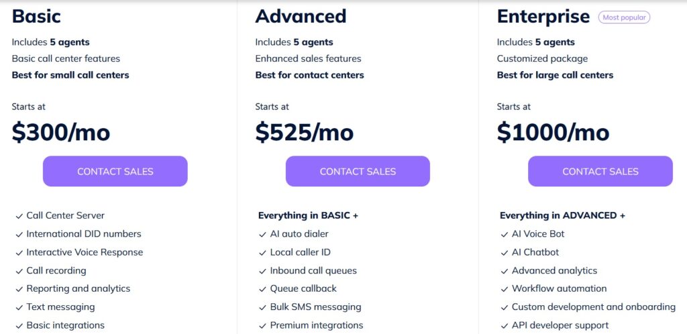Screen dimensions: 687x334
Task: Click the Bulk SMS messaging feature
Action: (x=315, y=307)
